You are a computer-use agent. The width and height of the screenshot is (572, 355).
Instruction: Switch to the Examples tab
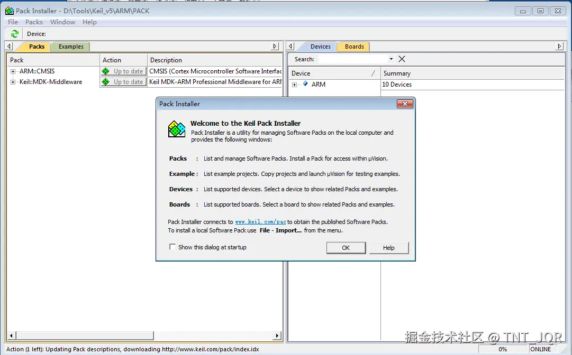pos(71,46)
